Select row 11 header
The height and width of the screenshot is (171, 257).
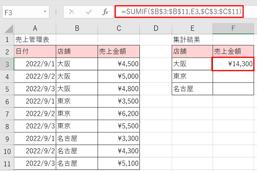[7, 164]
